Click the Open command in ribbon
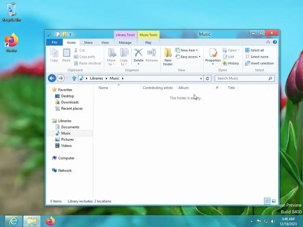Screen dimensions: 303x227 coord(231,50)
